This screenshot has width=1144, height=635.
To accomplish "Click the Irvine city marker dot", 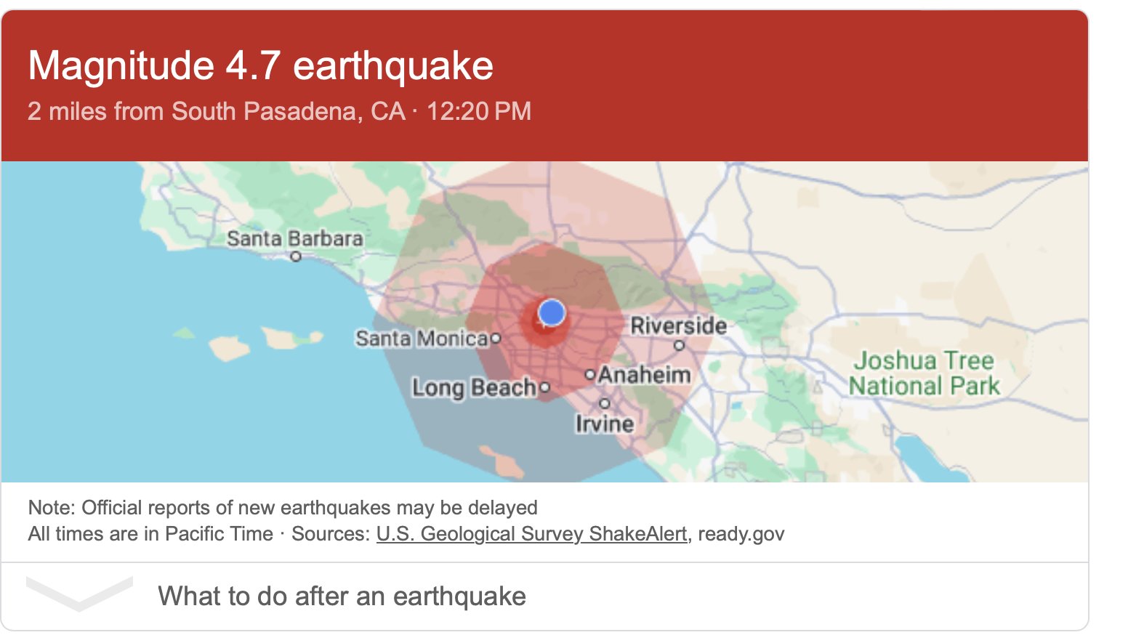I will 605,403.
